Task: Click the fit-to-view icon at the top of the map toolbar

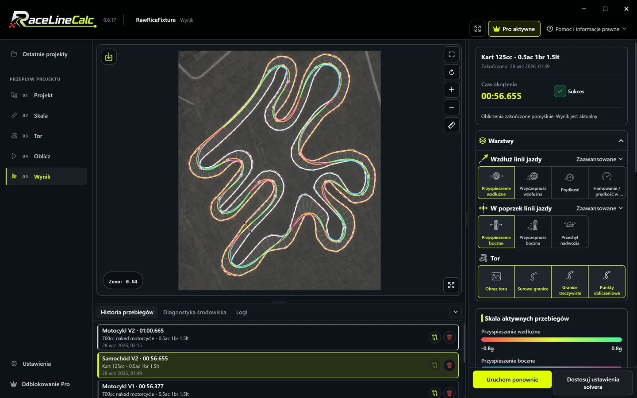Action: point(451,54)
